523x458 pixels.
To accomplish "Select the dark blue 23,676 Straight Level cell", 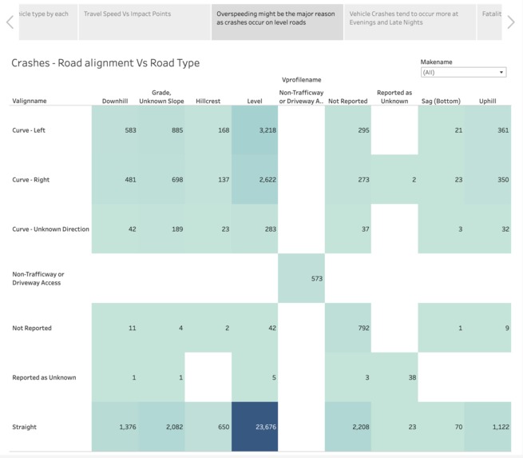I will [x=255, y=427].
